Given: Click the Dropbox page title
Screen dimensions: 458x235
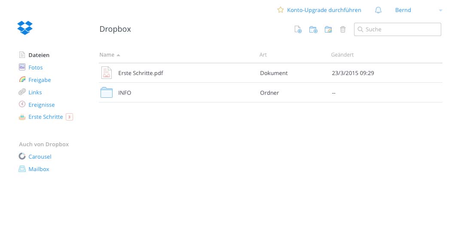Looking at the screenshot, I should click(115, 29).
